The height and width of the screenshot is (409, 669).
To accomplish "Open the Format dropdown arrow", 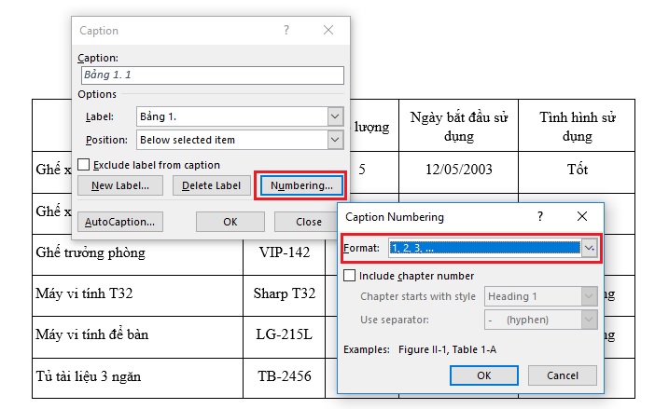I will tap(589, 248).
